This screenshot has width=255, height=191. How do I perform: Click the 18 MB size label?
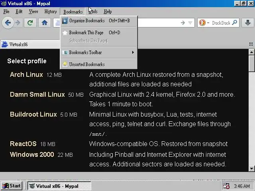point(48,144)
